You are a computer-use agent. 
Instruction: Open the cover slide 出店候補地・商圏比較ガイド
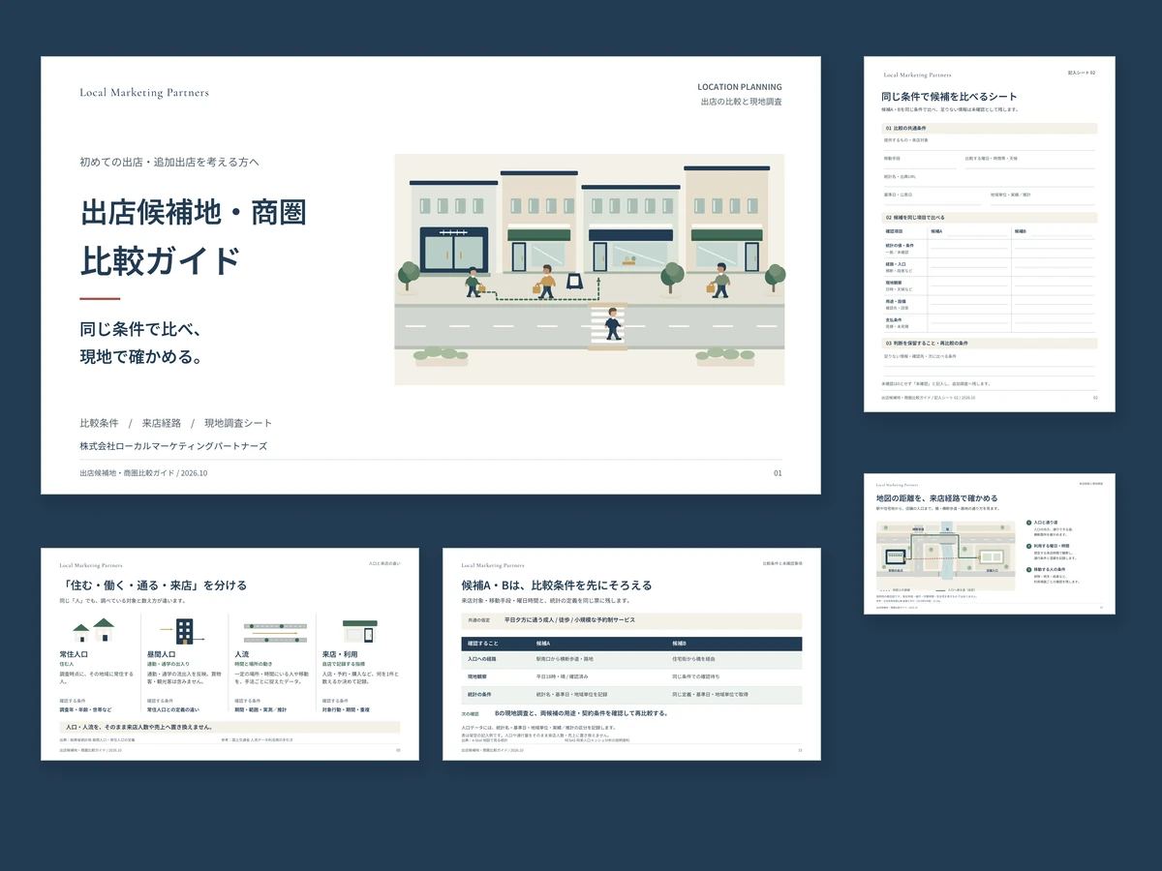[x=431, y=275]
